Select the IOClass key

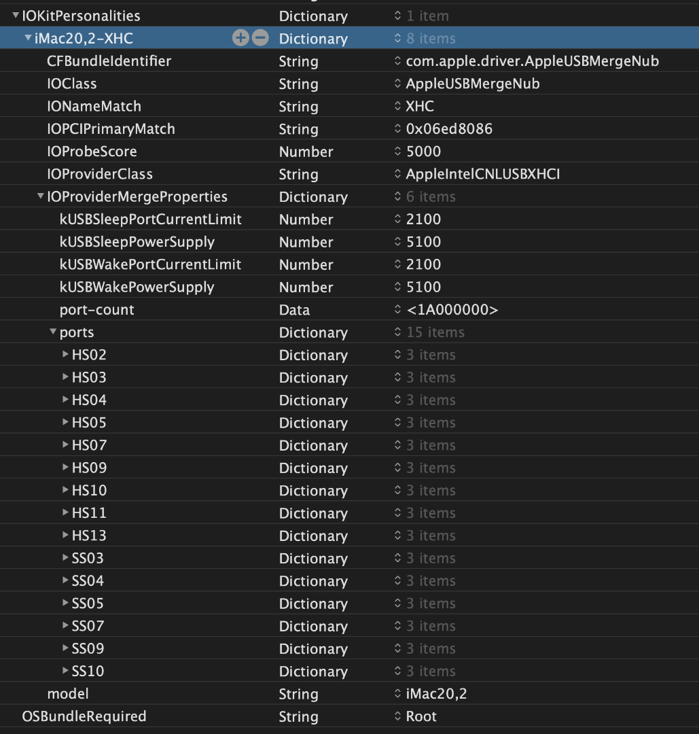71,84
